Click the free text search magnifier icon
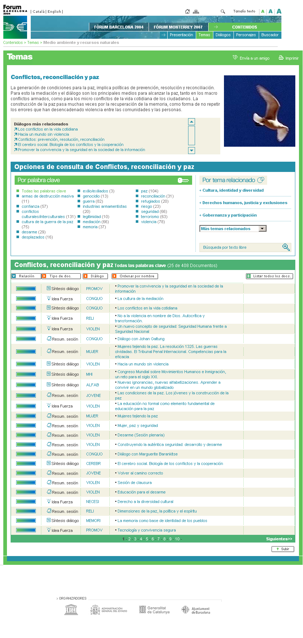303x638 pixels. pyautogui.click(x=286, y=247)
